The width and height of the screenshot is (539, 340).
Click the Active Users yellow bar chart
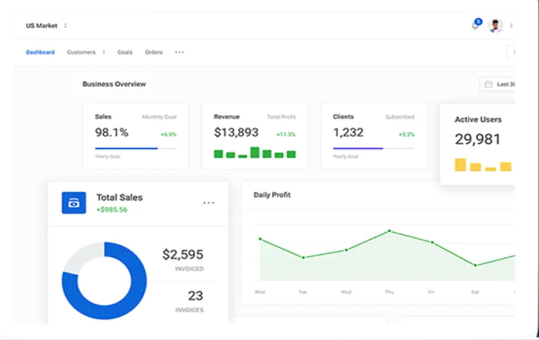point(483,165)
